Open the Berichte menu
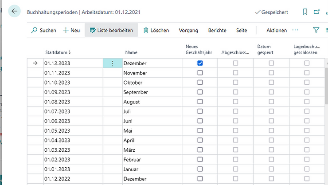Viewport: 328px width, 185px height. 217,30
